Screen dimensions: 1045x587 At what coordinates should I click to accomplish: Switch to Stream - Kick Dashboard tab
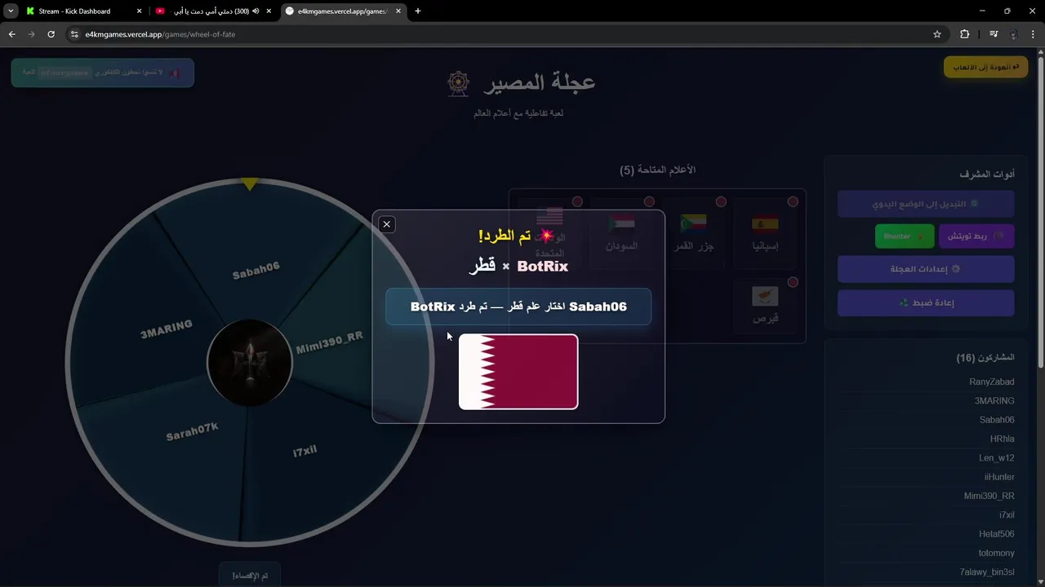point(82,11)
